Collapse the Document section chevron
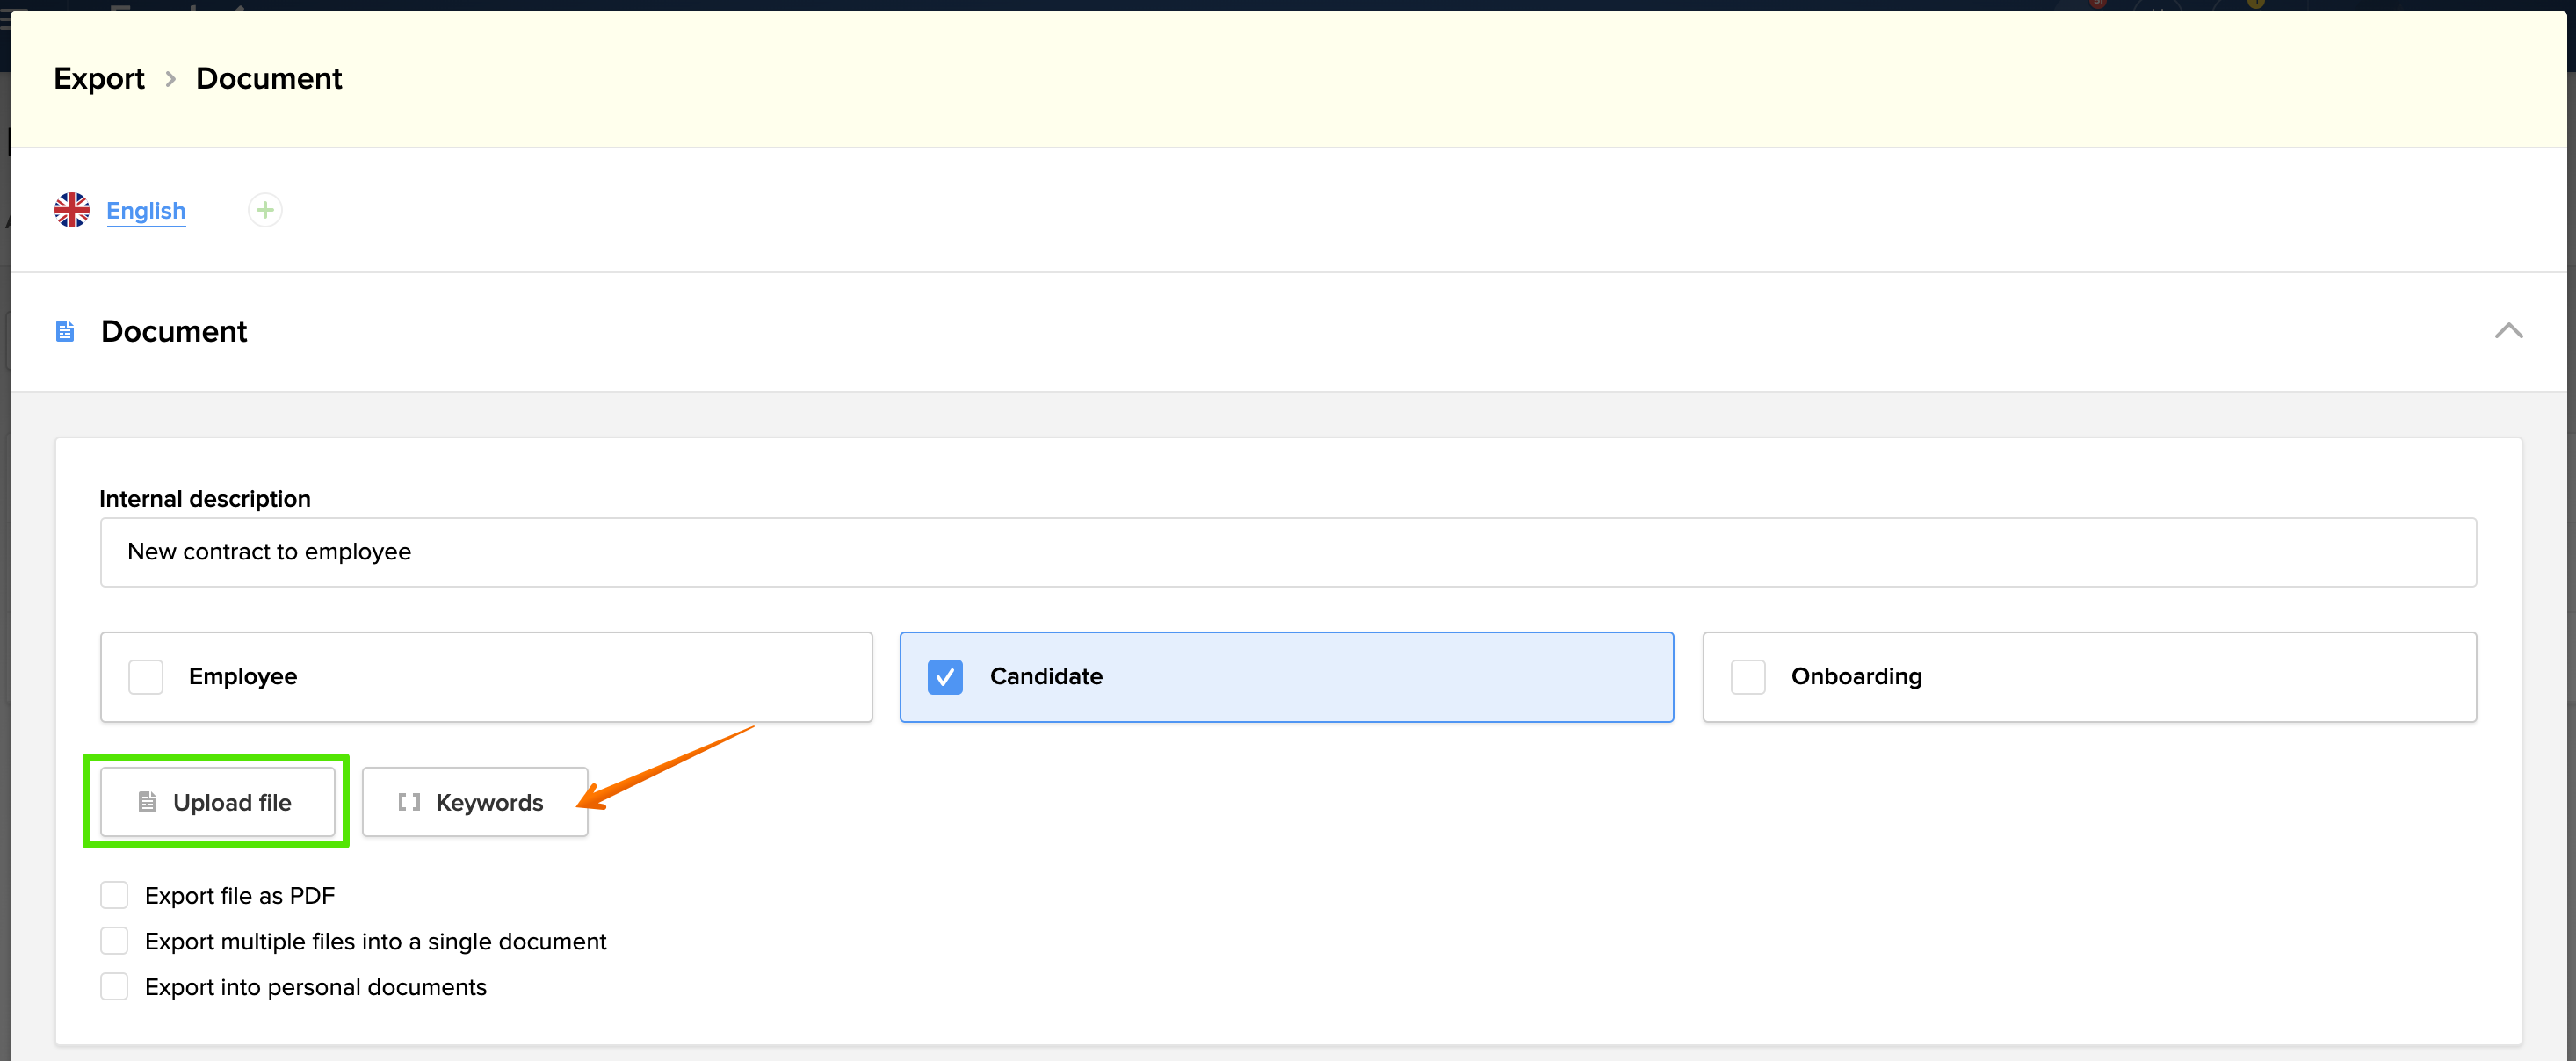 point(2508,331)
